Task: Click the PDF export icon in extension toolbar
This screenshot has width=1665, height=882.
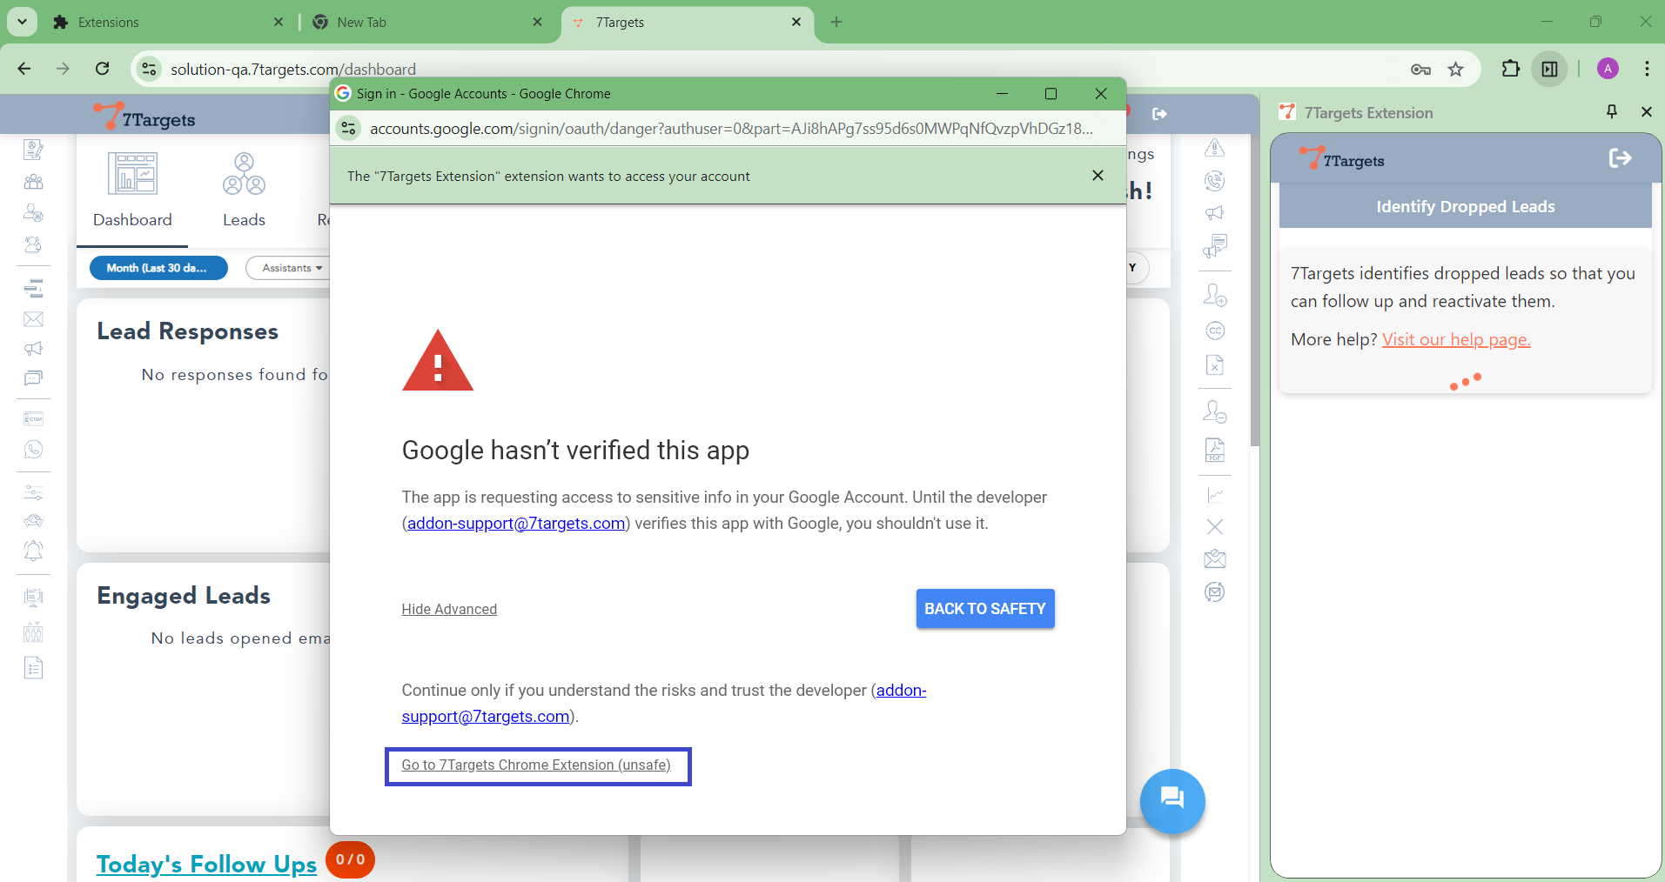Action: [1215, 451]
